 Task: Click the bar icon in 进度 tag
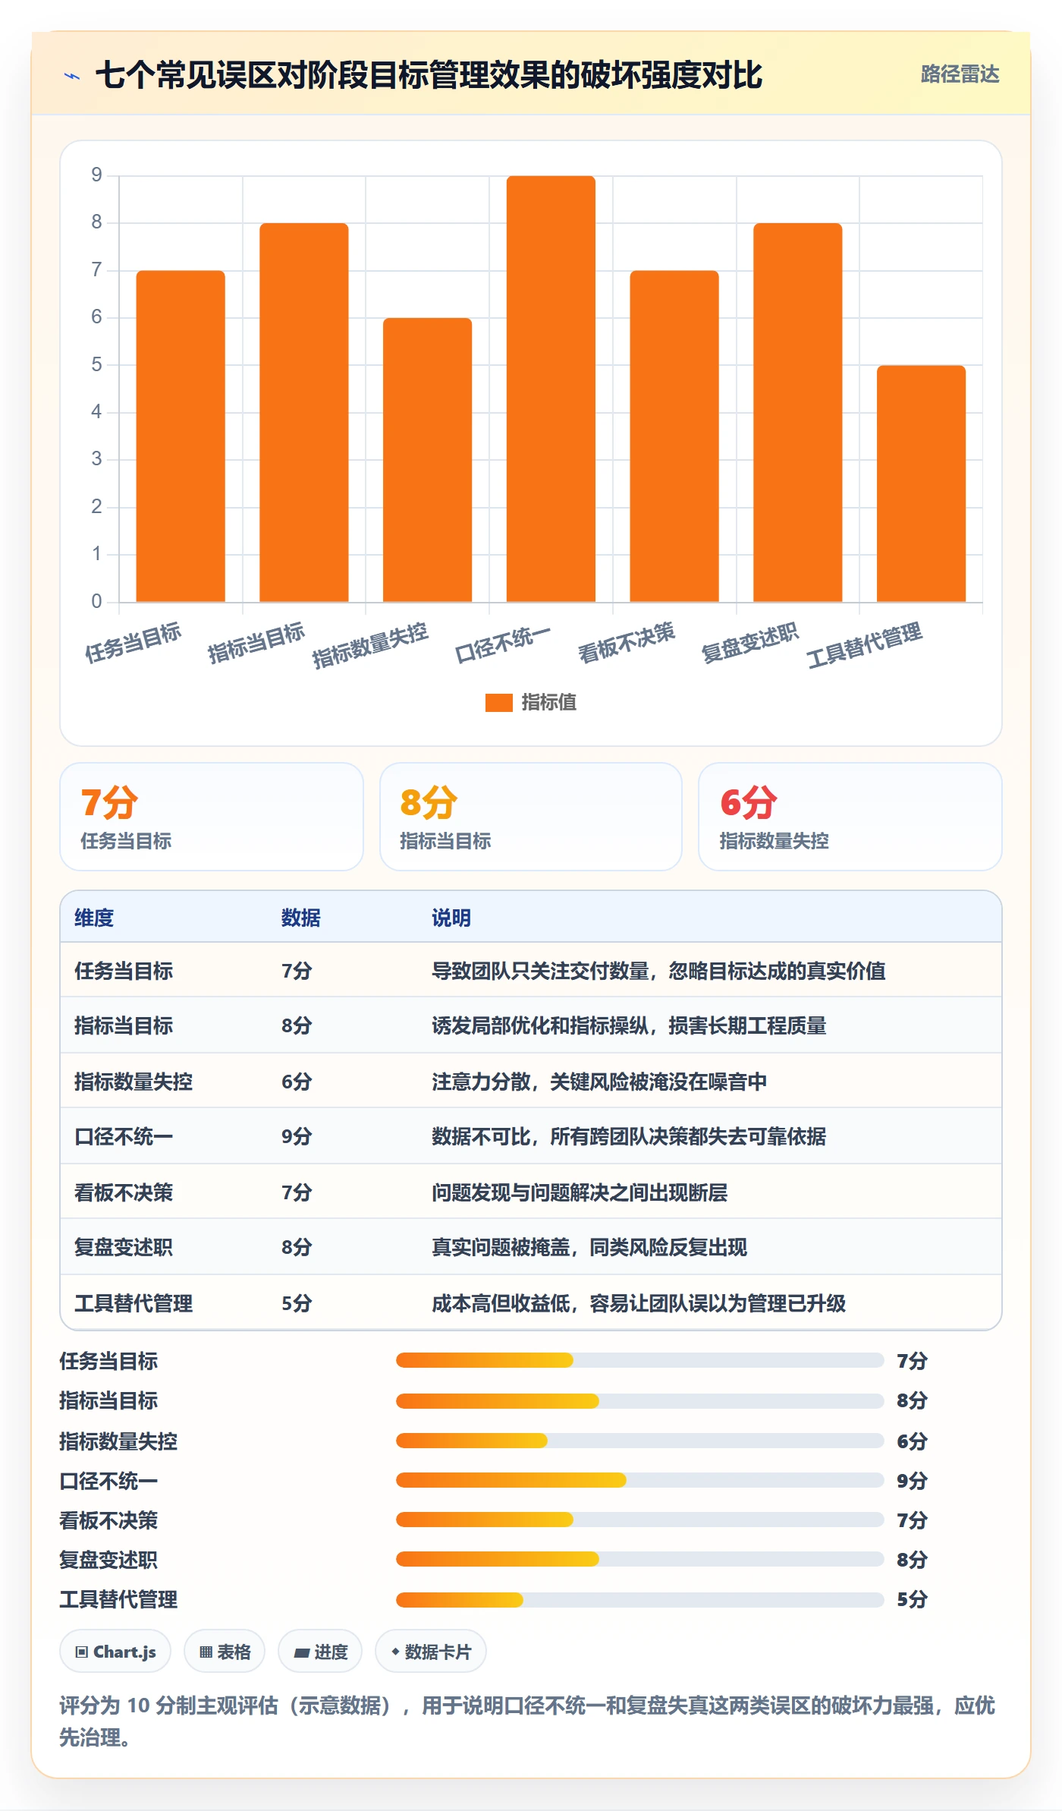pyautogui.click(x=302, y=1652)
